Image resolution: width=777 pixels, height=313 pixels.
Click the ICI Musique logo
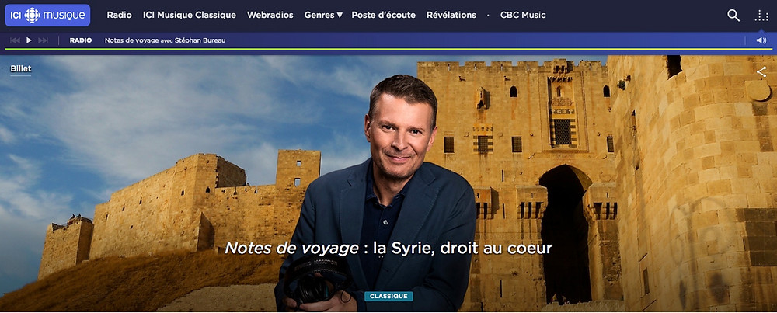(x=47, y=16)
